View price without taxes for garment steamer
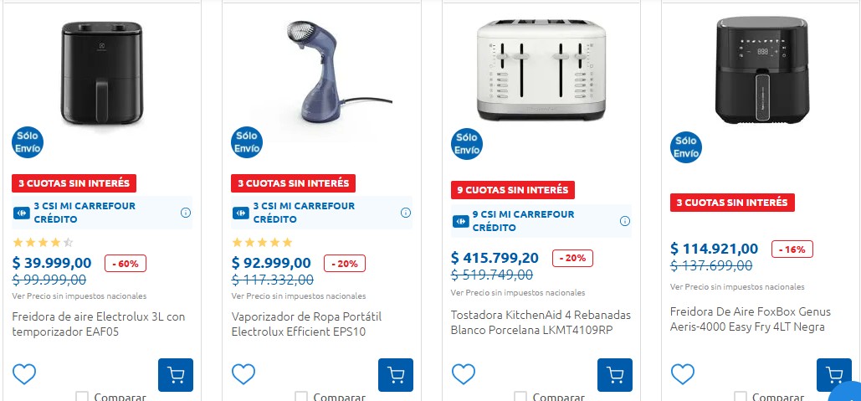Image resolution: width=861 pixels, height=401 pixels. coord(299,296)
